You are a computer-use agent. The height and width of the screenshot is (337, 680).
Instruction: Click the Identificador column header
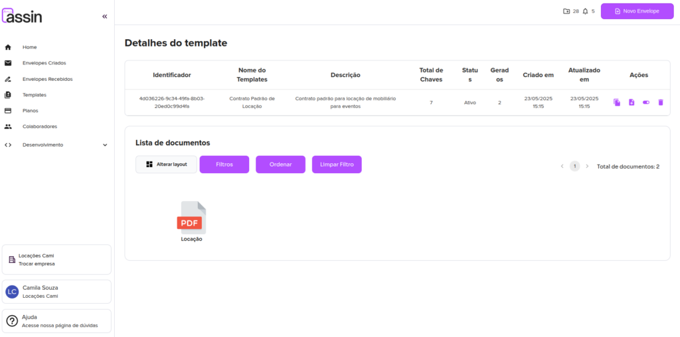click(x=172, y=75)
